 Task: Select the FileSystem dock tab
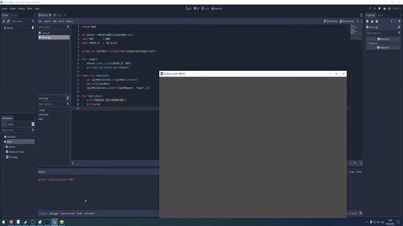(x=8, y=118)
